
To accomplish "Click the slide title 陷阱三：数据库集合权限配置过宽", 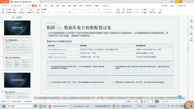I will (x=79, y=28).
